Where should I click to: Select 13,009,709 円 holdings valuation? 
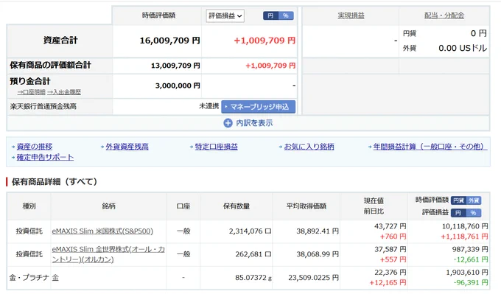[x=175, y=66]
